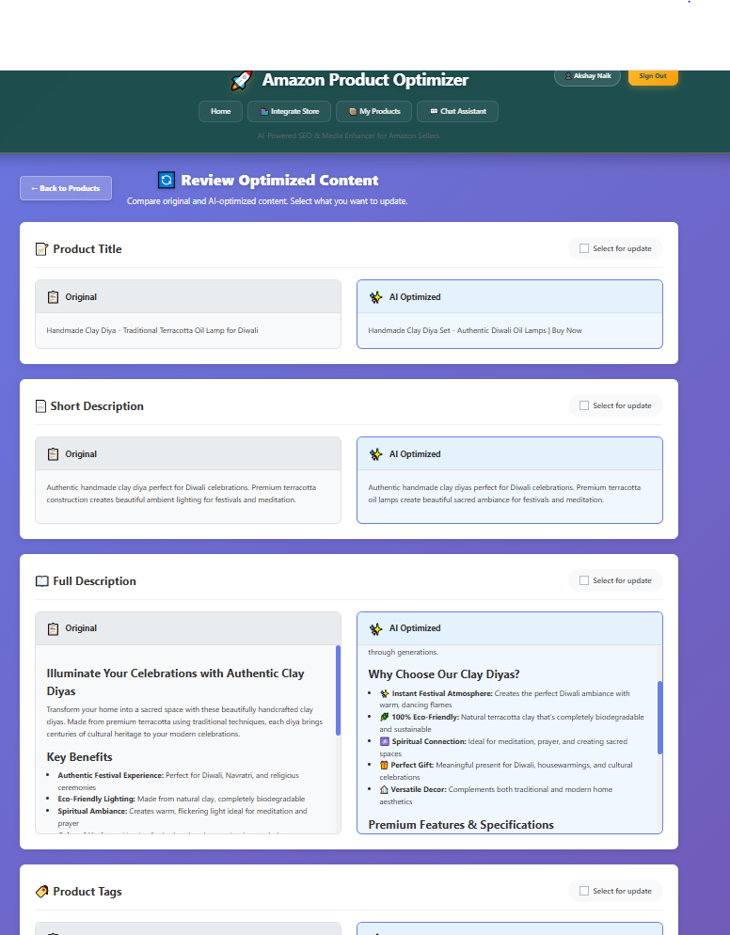Click Authentic Festival Experience bullet text
The image size is (730, 935).
click(179, 781)
